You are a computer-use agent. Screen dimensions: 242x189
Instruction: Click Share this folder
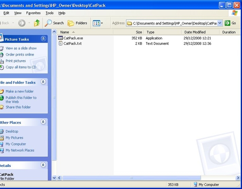[x=18, y=107]
